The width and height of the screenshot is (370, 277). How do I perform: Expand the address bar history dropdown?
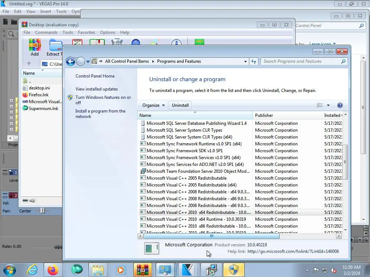(x=245, y=61)
